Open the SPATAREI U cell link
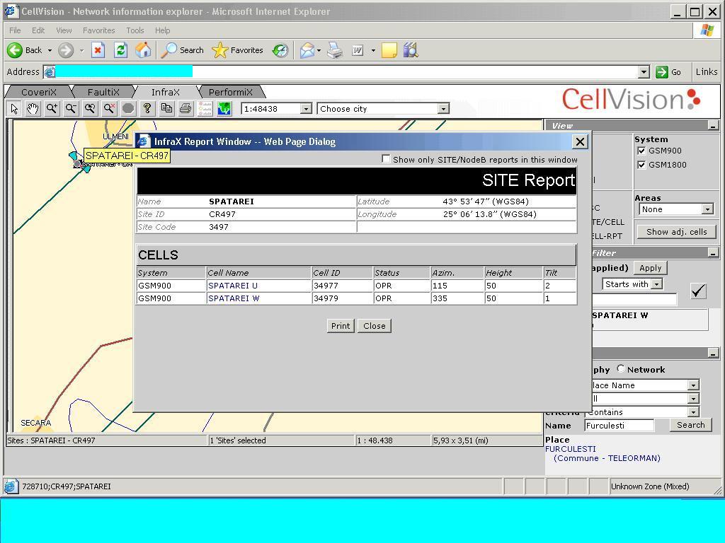Screen dimensions: 725x543 point(232,286)
